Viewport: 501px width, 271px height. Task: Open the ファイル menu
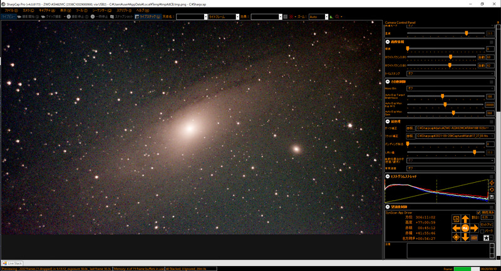11,10
